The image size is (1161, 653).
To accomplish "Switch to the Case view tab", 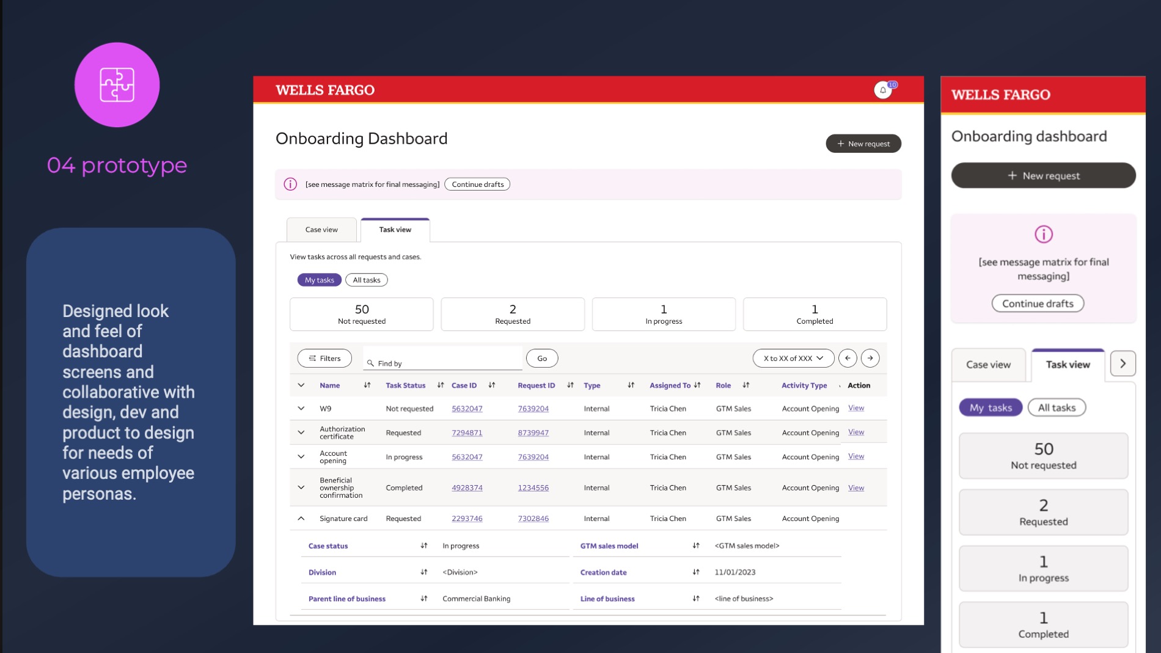I will (321, 230).
